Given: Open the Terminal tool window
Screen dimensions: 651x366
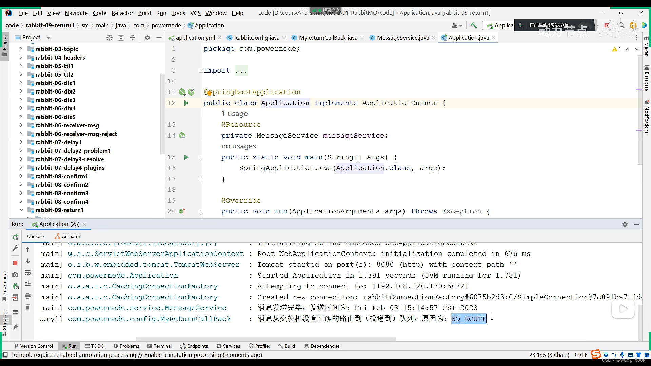Looking at the screenshot, I should 159,346.
